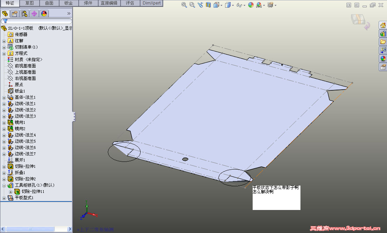387x233 pixels.
Task: Select the 镜向2 feature
Action: point(20,129)
